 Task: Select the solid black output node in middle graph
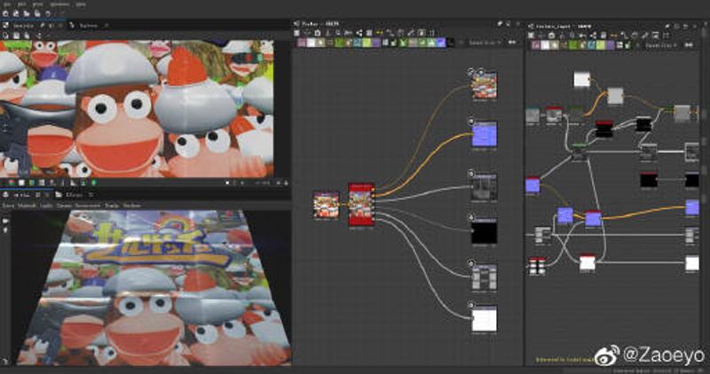coord(484,232)
